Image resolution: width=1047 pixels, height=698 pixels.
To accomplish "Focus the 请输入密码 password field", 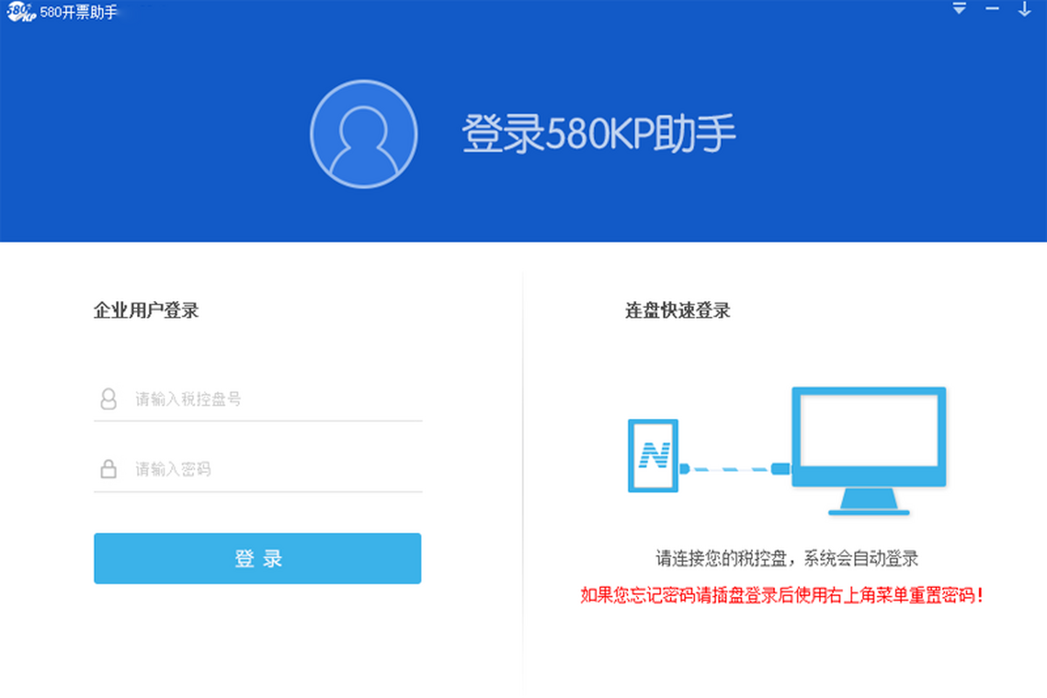I will 258,470.
